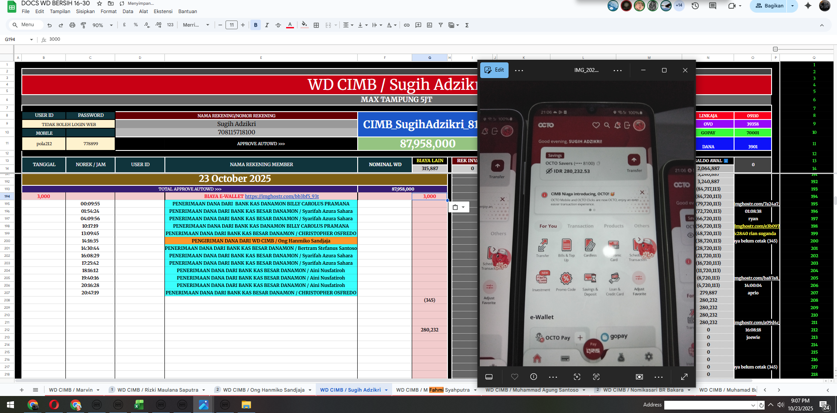Switch to WD CIMB / Marvin sheet tab
The width and height of the screenshot is (837, 413).
pyautogui.click(x=71, y=390)
